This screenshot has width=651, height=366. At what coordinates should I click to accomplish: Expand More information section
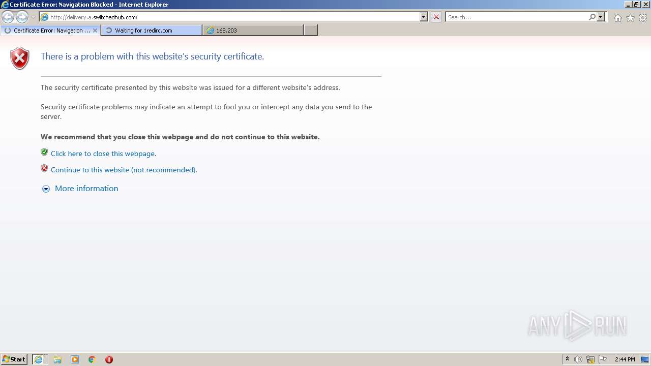(x=86, y=189)
